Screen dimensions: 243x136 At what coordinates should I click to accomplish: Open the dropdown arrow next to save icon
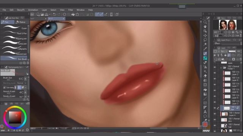pyautogui.click(x=50, y=14)
